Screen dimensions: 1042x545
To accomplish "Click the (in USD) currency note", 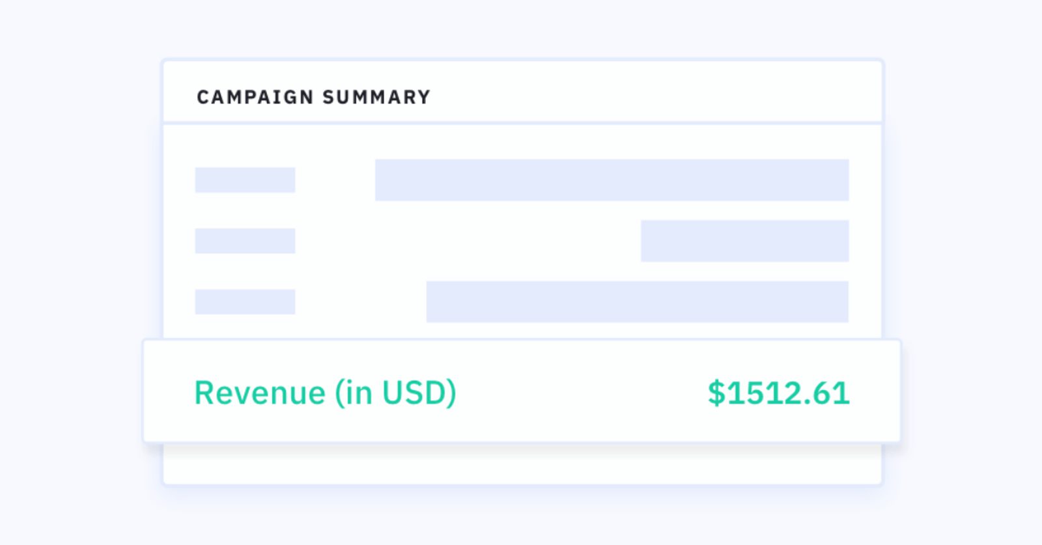I will [395, 393].
